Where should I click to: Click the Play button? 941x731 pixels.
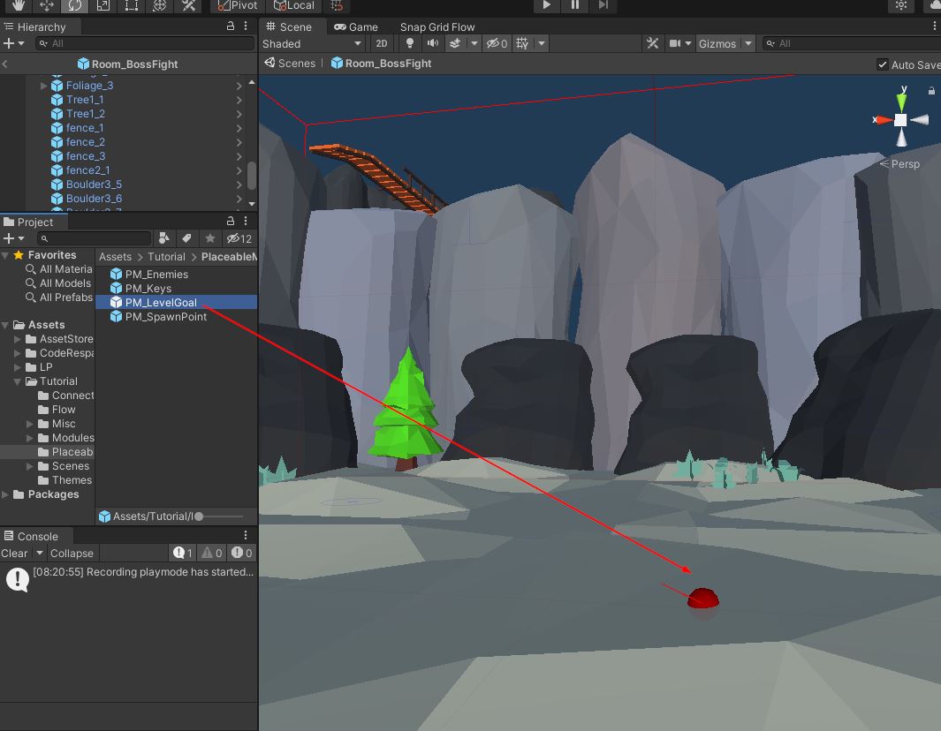[x=546, y=5]
